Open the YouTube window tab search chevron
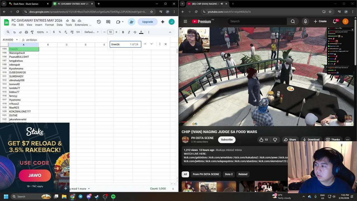The width and height of the screenshot is (357, 201). tap(182, 4)
